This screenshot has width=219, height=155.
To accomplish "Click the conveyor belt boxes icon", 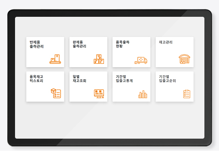I will (x=55, y=59).
